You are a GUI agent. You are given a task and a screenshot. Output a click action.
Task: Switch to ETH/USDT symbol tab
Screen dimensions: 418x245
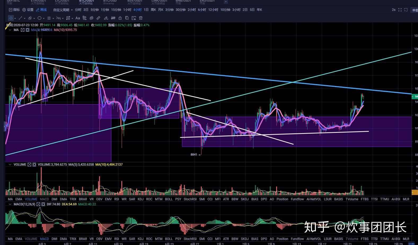coord(38,2)
